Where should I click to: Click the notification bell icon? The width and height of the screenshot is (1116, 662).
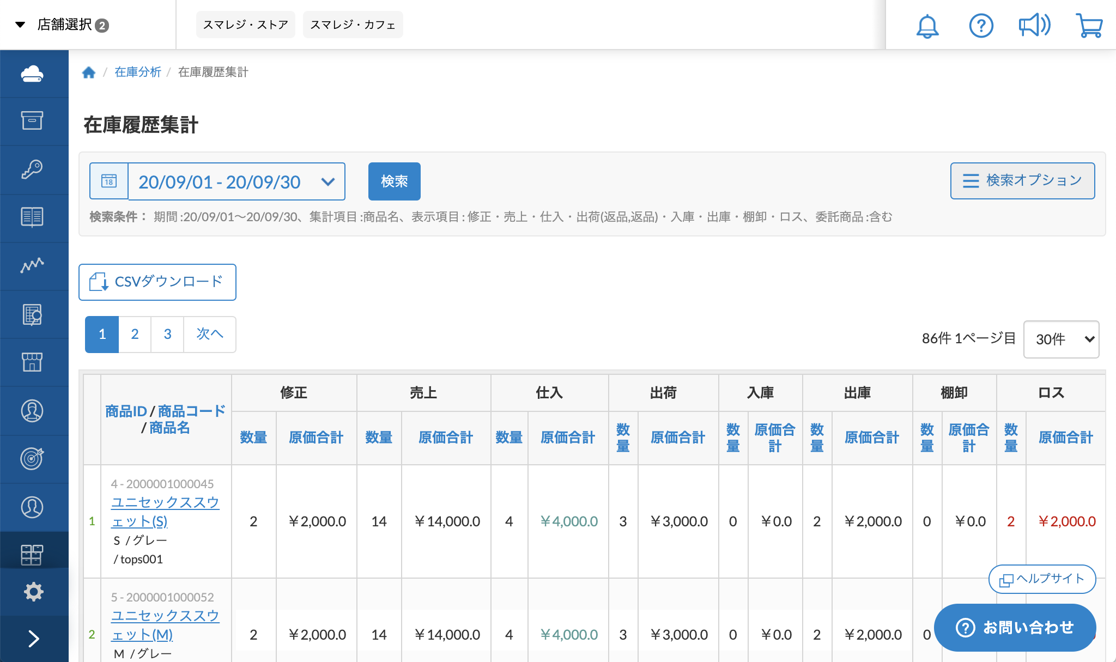[927, 26]
